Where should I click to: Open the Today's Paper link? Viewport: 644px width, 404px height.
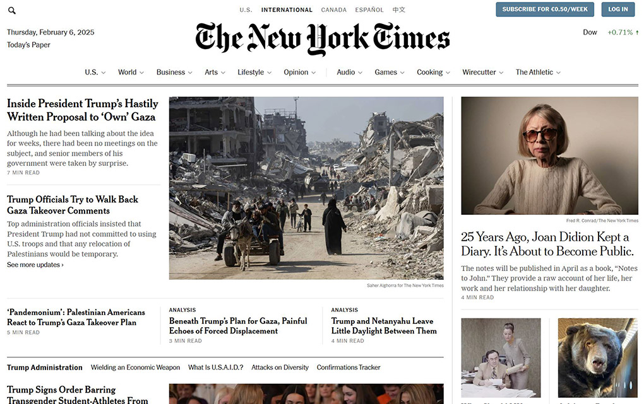tap(28, 45)
